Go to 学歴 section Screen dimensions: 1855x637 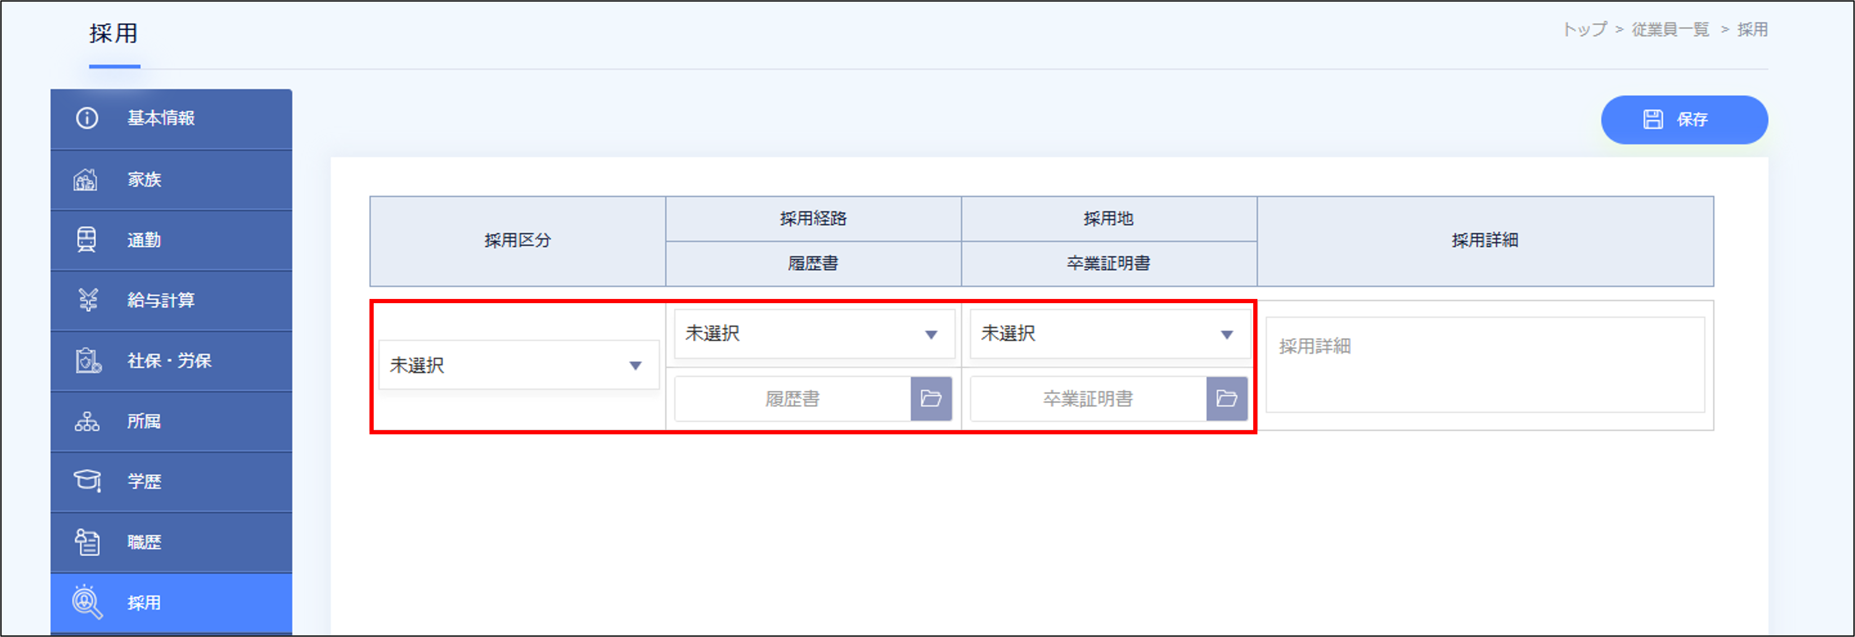[171, 482]
